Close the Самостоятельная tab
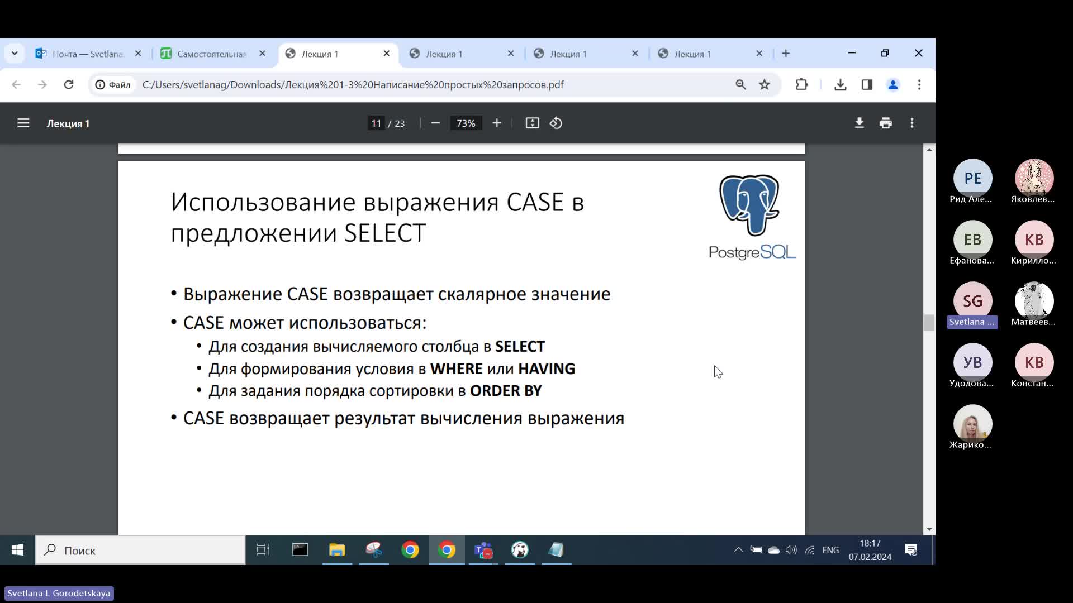1073x603 pixels. pos(262,54)
